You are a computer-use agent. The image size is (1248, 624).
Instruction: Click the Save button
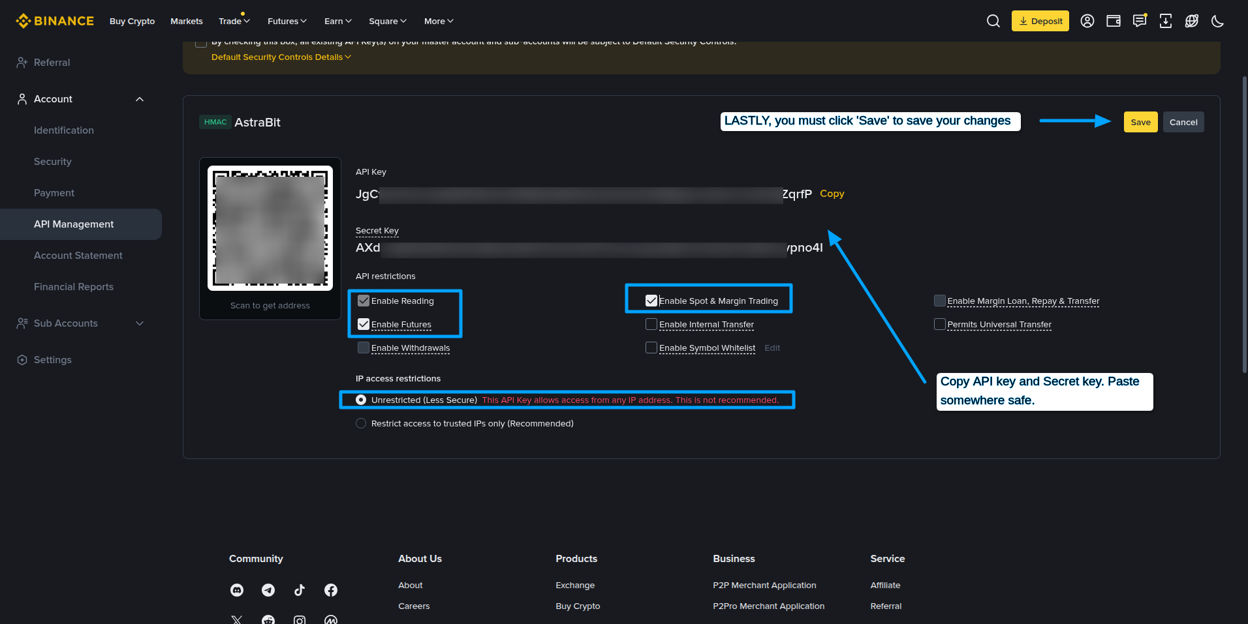coord(1141,122)
